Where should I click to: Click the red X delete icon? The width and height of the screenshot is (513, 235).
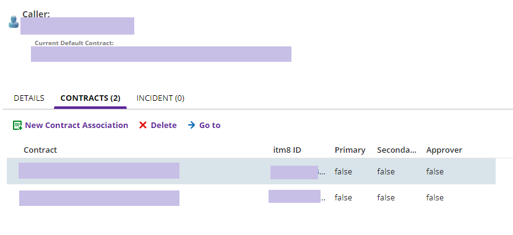pos(143,125)
